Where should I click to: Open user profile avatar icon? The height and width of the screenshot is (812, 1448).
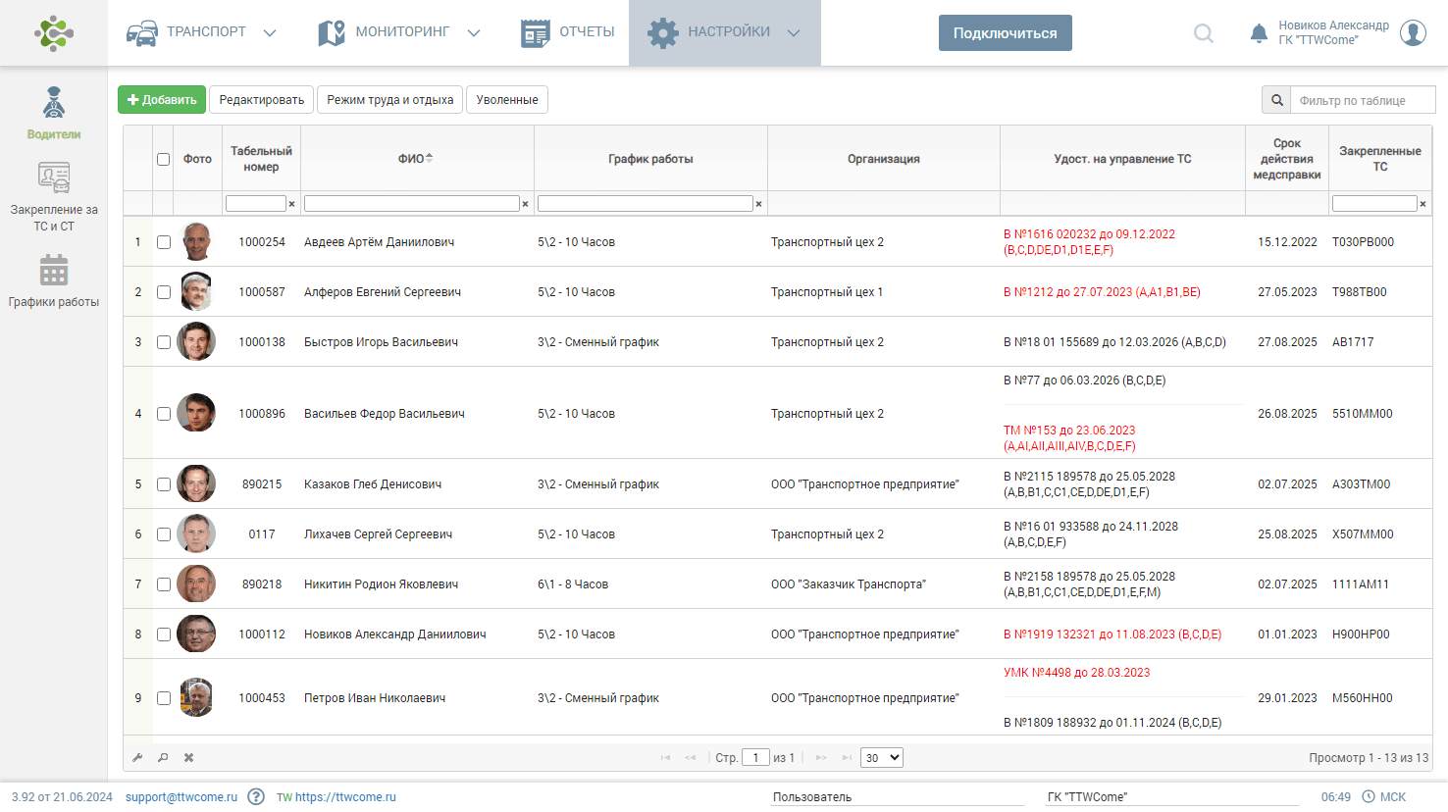coord(1413,32)
